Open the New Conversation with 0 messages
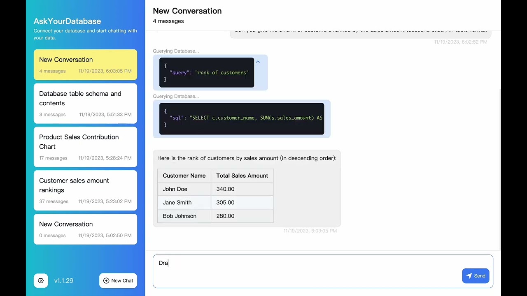This screenshot has height=296, width=527. [85, 229]
